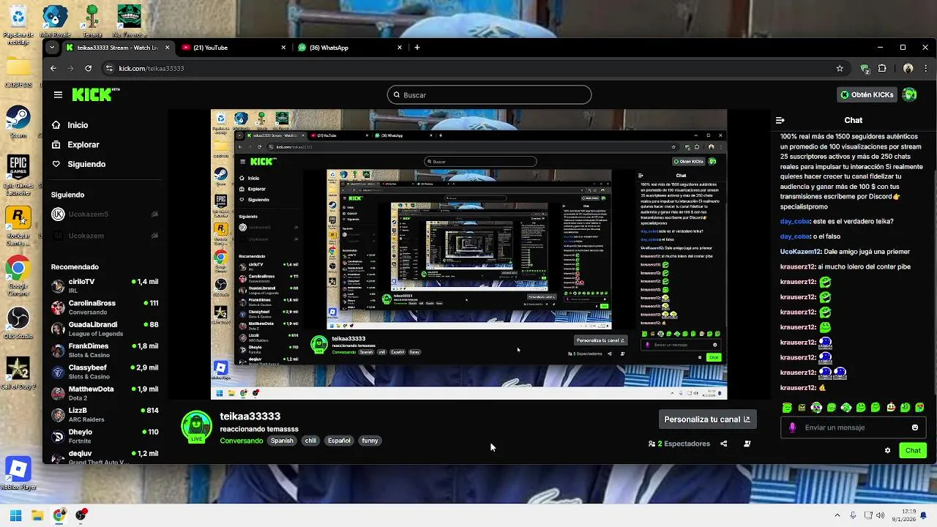Open Dheylo recommended channel
The height and width of the screenshot is (527, 937).
pos(105,436)
